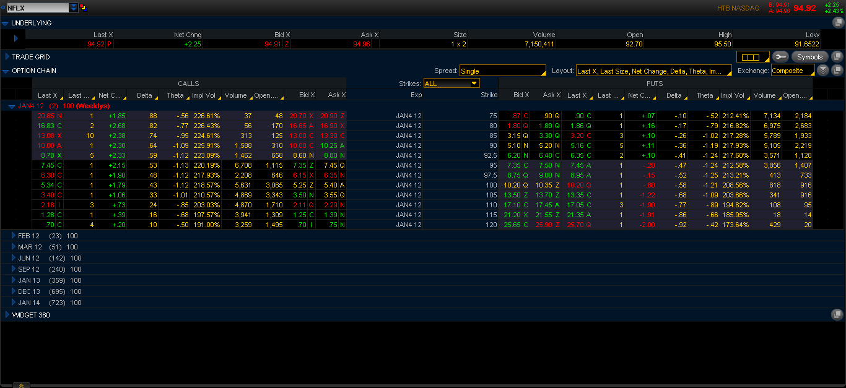Expand the JUN 12 expiration row
The image size is (846, 388).
click(x=14, y=258)
